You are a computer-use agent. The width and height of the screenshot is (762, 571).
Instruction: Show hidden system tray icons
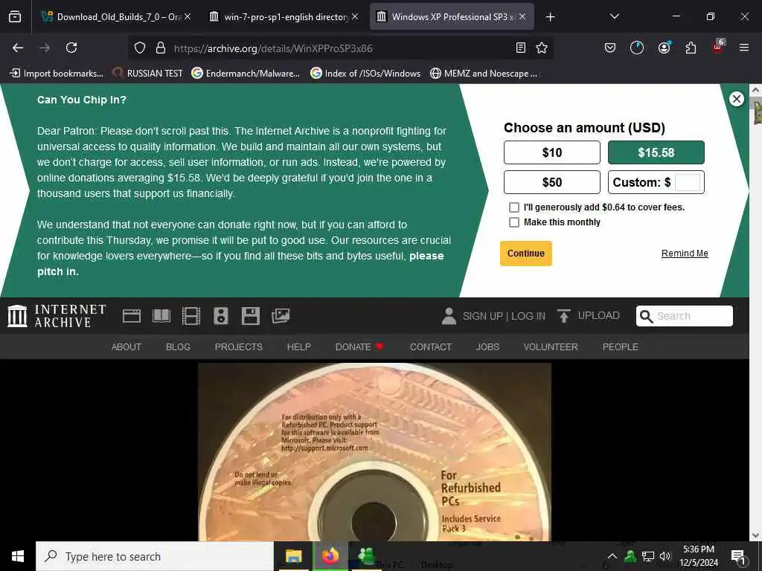coord(612,556)
